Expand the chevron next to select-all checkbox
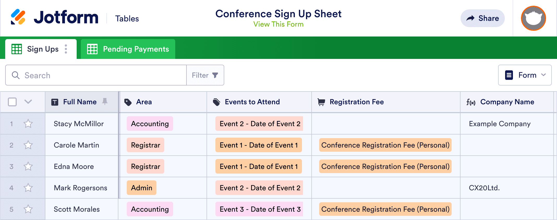This screenshot has width=557, height=220. tap(28, 102)
